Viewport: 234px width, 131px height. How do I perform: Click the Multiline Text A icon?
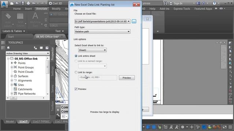tap(35, 16)
